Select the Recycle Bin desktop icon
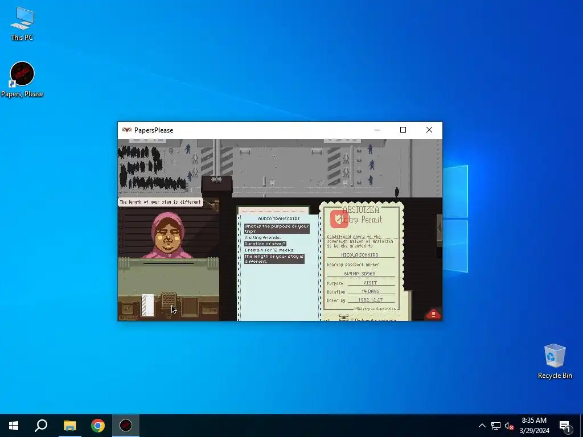 pos(555,361)
